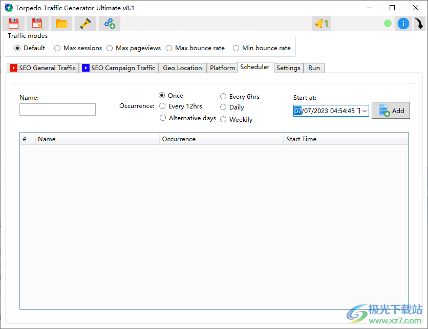The image size is (428, 329).
Task: Click the red Save floppy disk icon
Action: pos(13,24)
